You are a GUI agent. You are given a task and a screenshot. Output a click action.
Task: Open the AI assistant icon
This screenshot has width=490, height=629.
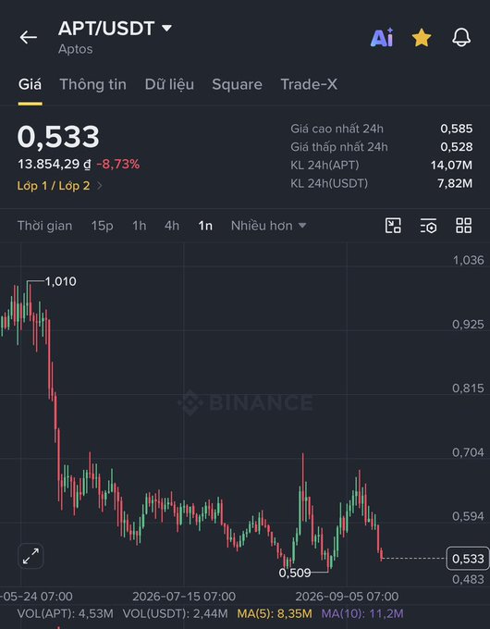[382, 38]
